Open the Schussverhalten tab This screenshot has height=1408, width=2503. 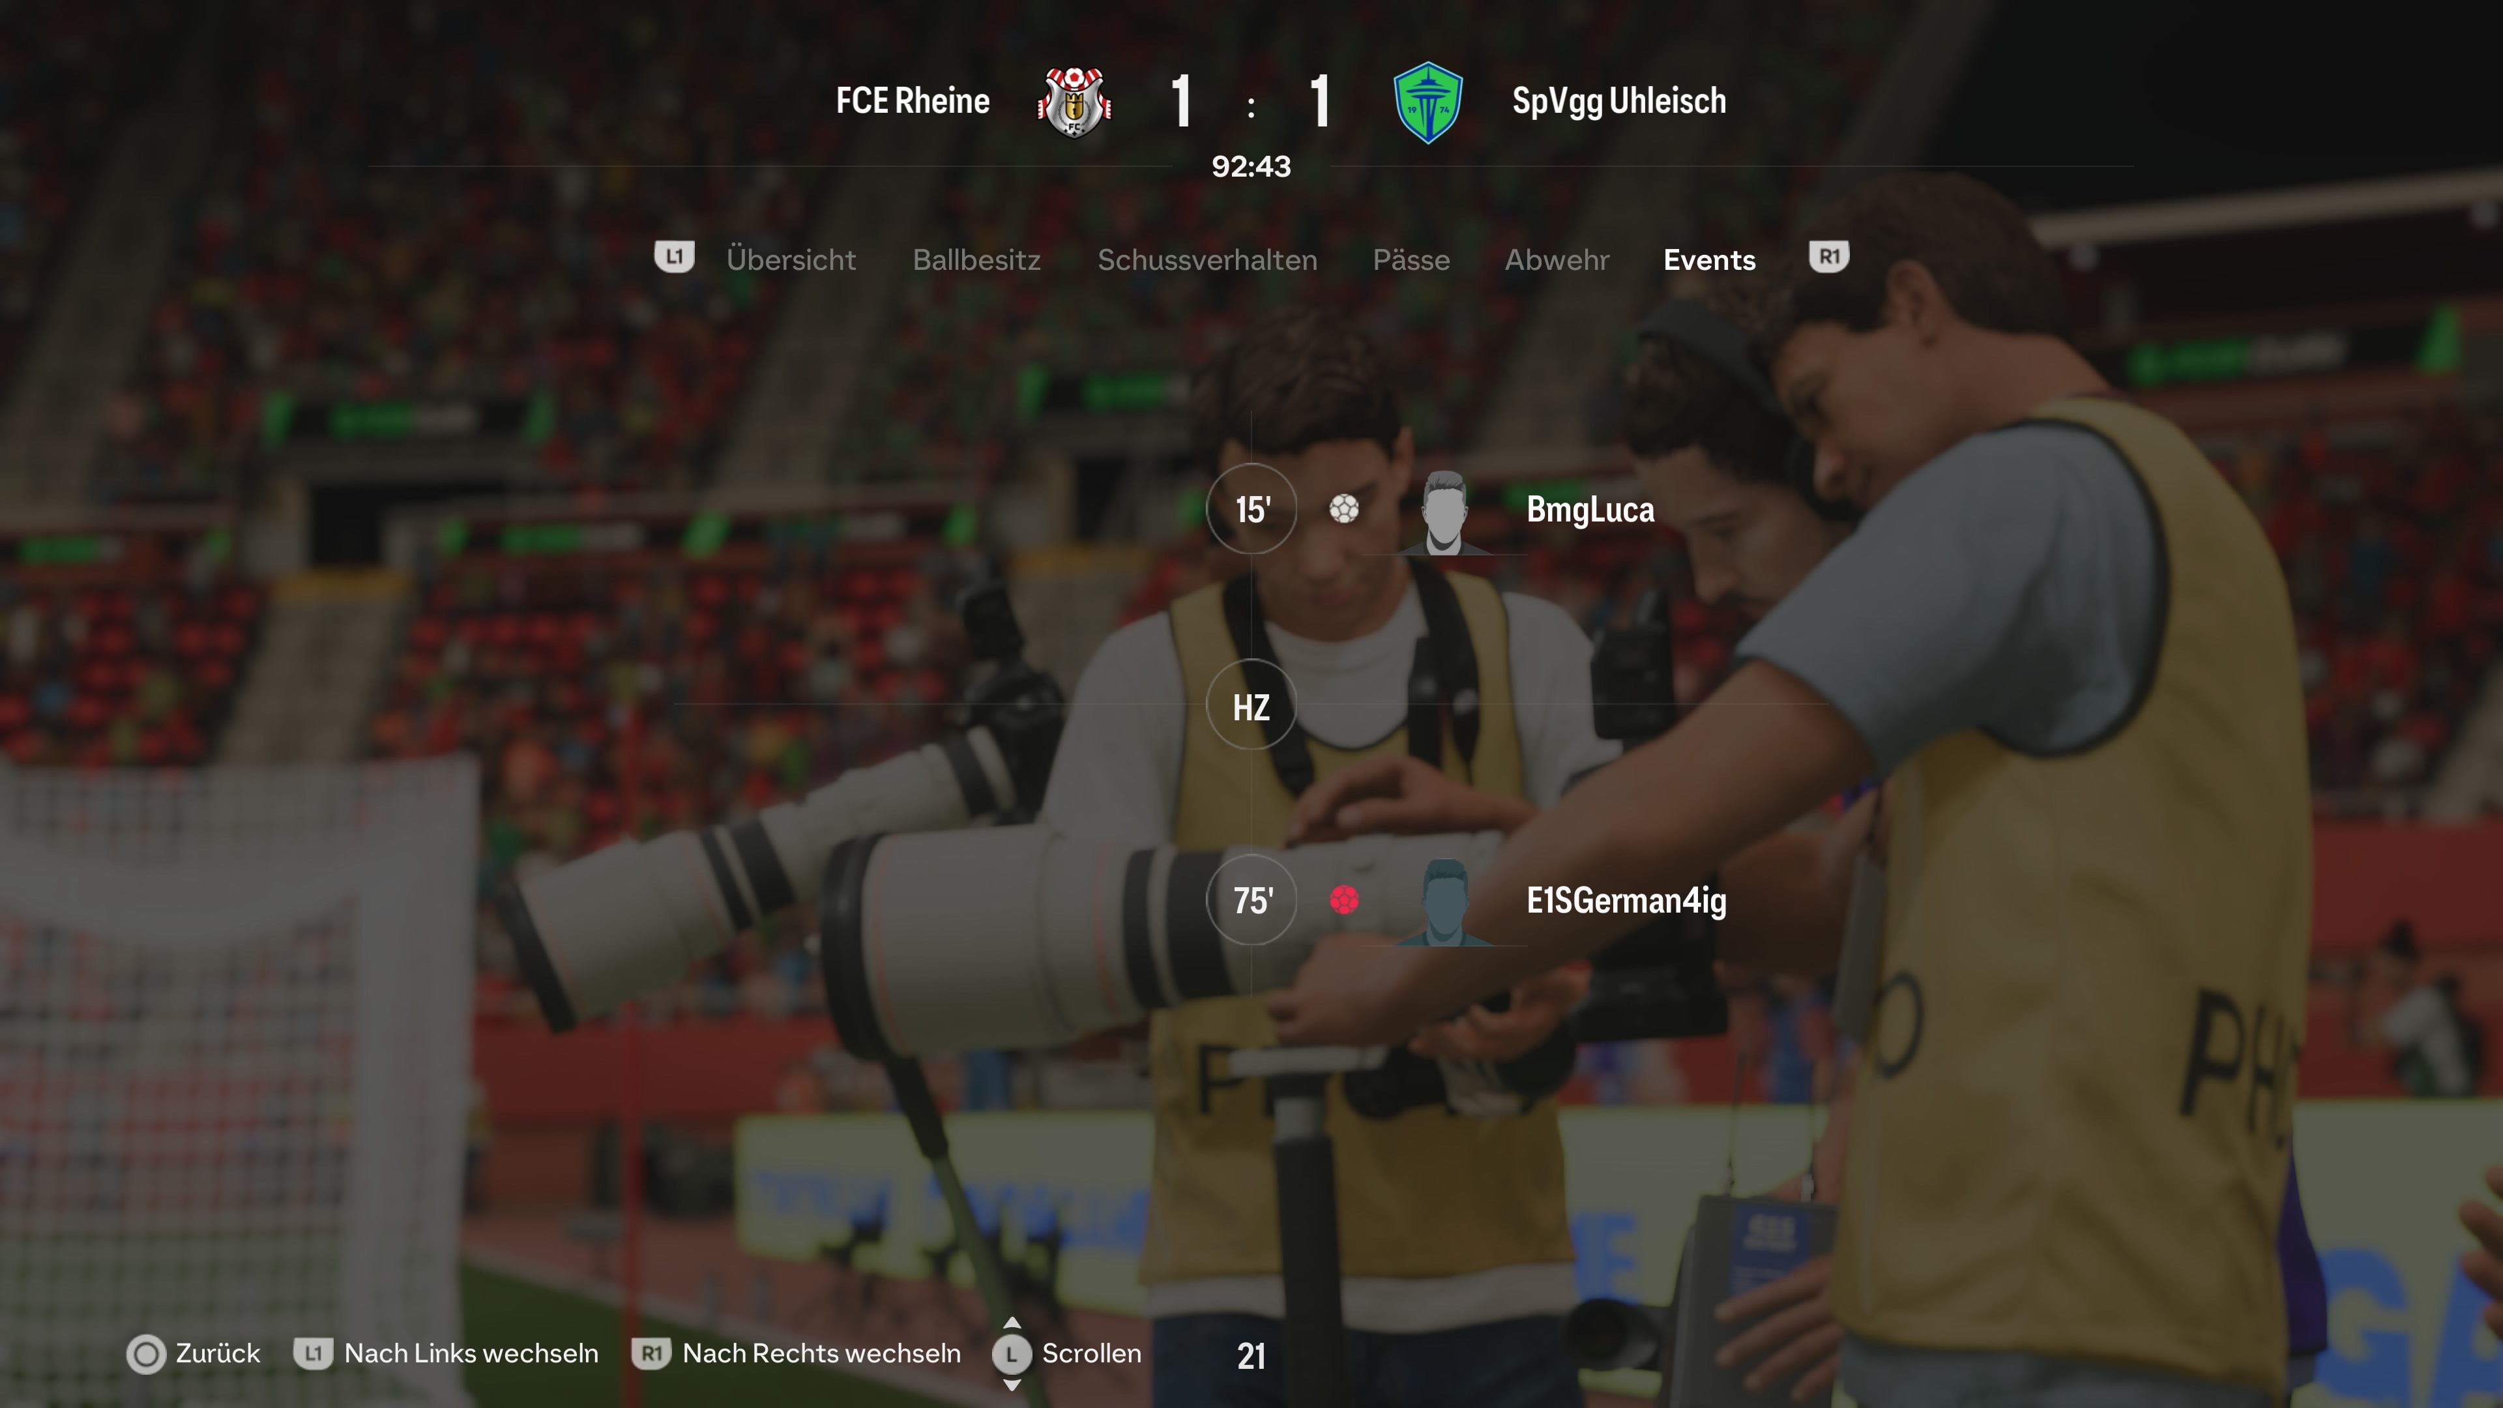1208,261
